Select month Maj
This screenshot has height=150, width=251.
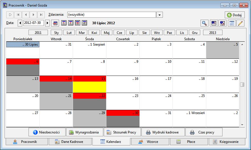pyautogui.click(x=107, y=33)
